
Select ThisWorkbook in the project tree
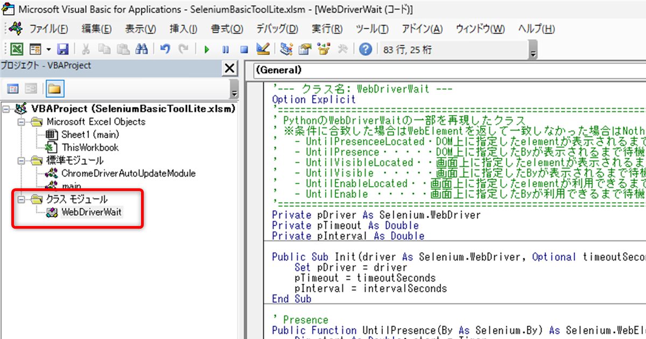coord(90,147)
